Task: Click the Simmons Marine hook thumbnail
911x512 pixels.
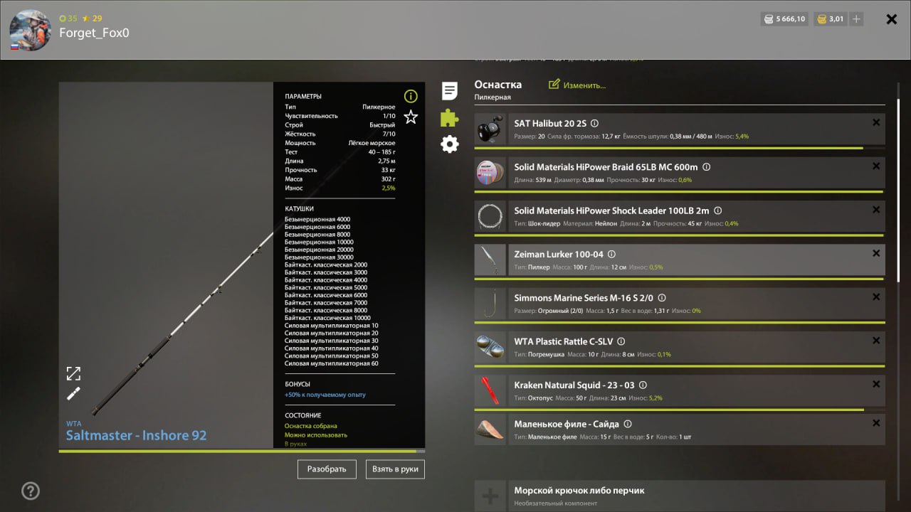Action: tap(490, 304)
